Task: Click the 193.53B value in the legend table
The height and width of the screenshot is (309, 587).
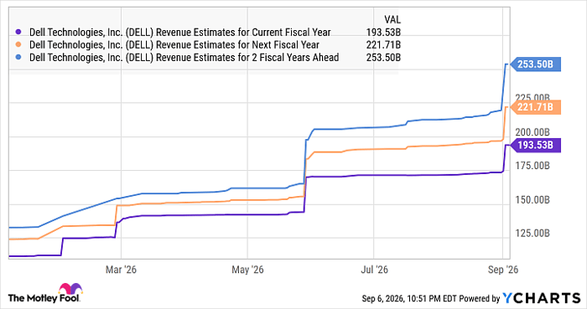Action: tap(383, 33)
